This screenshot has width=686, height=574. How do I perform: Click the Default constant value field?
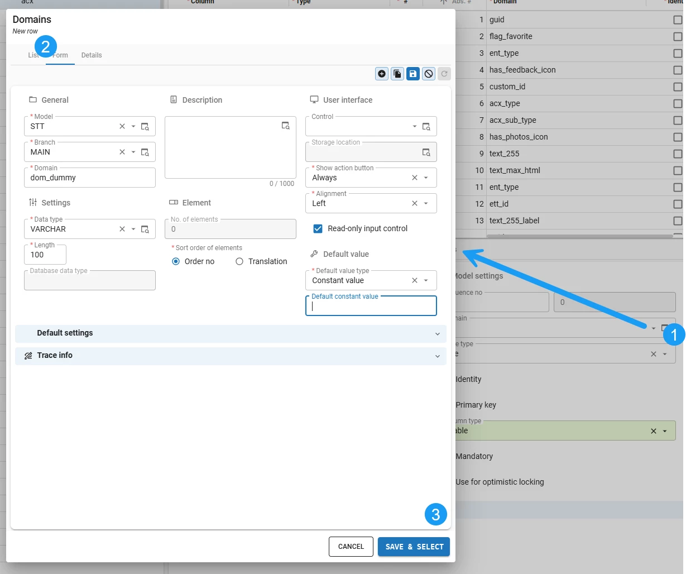tap(371, 306)
